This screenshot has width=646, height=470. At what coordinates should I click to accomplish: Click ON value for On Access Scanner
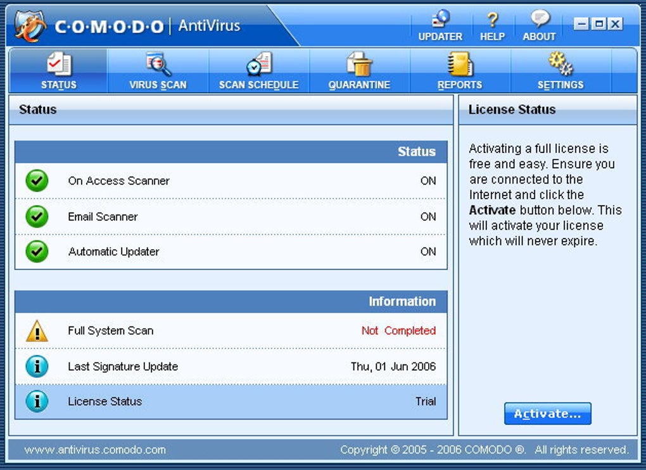(428, 181)
